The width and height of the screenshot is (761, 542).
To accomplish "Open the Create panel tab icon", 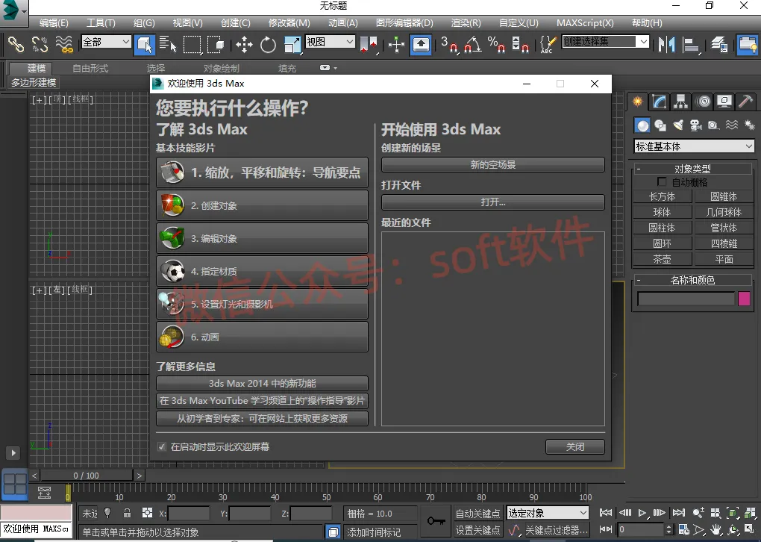I will click(637, 101).
